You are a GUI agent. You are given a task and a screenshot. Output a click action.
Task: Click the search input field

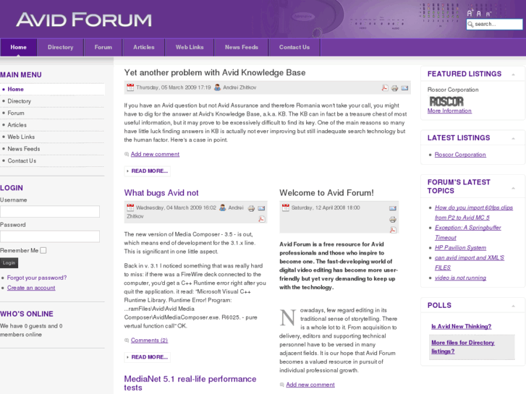[x=494, y=24]
